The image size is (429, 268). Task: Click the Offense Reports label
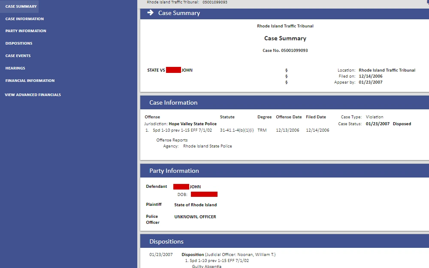172,140
